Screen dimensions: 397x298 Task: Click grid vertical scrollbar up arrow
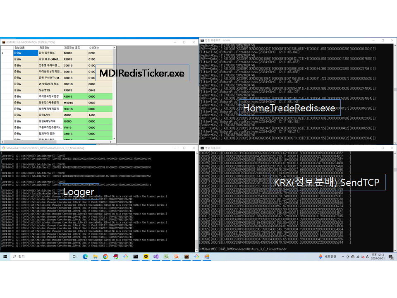click(114, 48)
